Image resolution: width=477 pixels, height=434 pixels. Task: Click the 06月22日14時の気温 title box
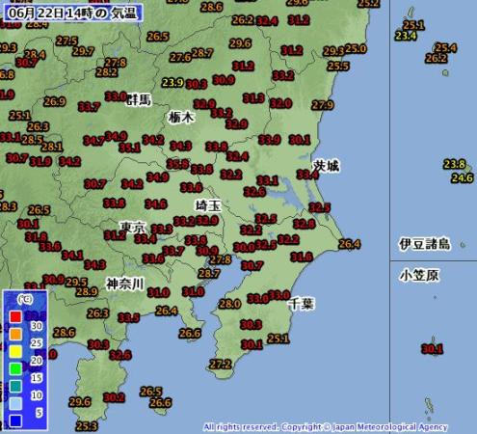pyautogui.click(x=73, y=14)
